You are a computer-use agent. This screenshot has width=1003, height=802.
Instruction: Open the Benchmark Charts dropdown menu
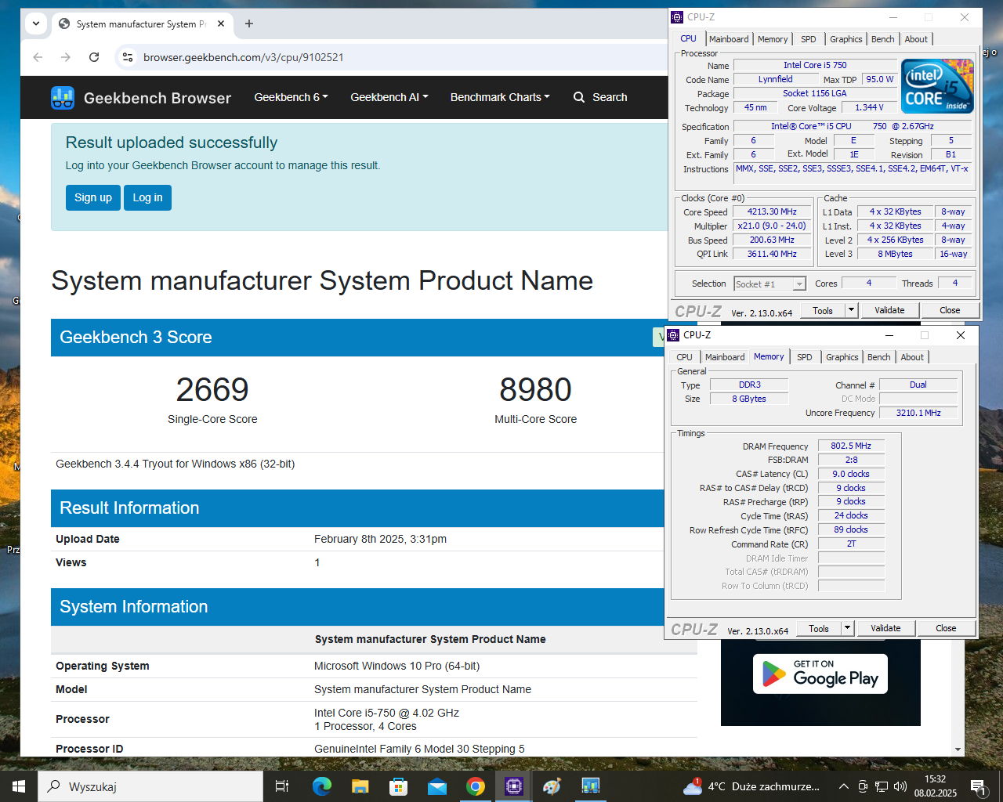(x=500, y=97)
